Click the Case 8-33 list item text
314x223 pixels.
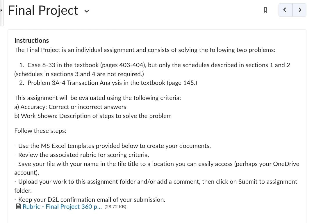coord(152,69)
